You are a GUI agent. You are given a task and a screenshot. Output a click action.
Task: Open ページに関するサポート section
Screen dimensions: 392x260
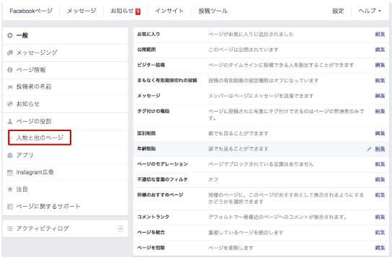click(65, 207)
